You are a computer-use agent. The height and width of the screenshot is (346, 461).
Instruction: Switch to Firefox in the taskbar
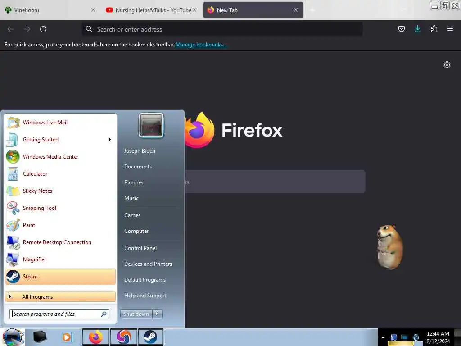[96, 337]
